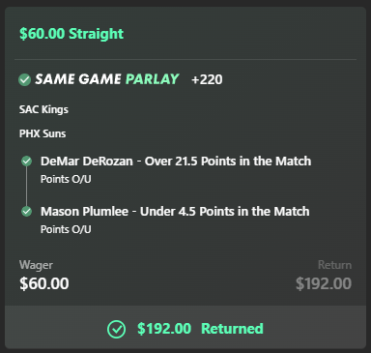
Task: Click the Returned status checkmark circle icon
Action: (x=116, y=329)
